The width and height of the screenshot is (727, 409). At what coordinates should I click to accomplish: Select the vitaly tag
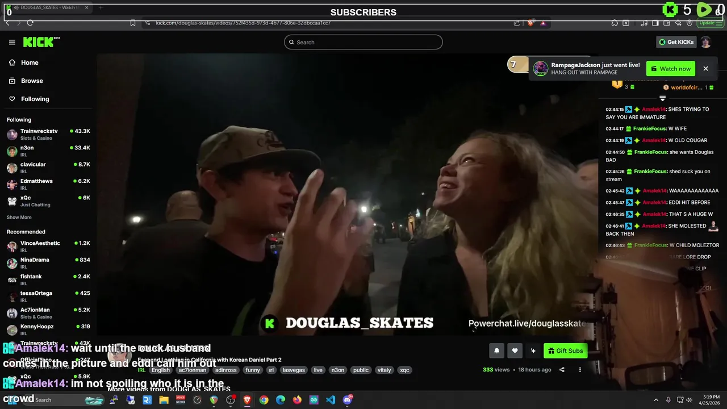tap(385, 370)
